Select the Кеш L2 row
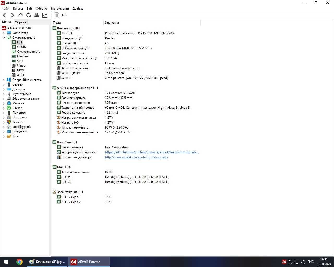The height and width of the screenshot is (267, 334). [112, 78]
